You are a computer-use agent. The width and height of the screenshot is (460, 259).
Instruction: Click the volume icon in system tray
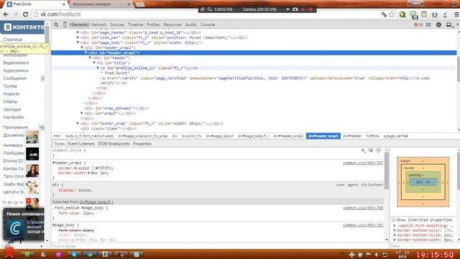click(377, 255)
